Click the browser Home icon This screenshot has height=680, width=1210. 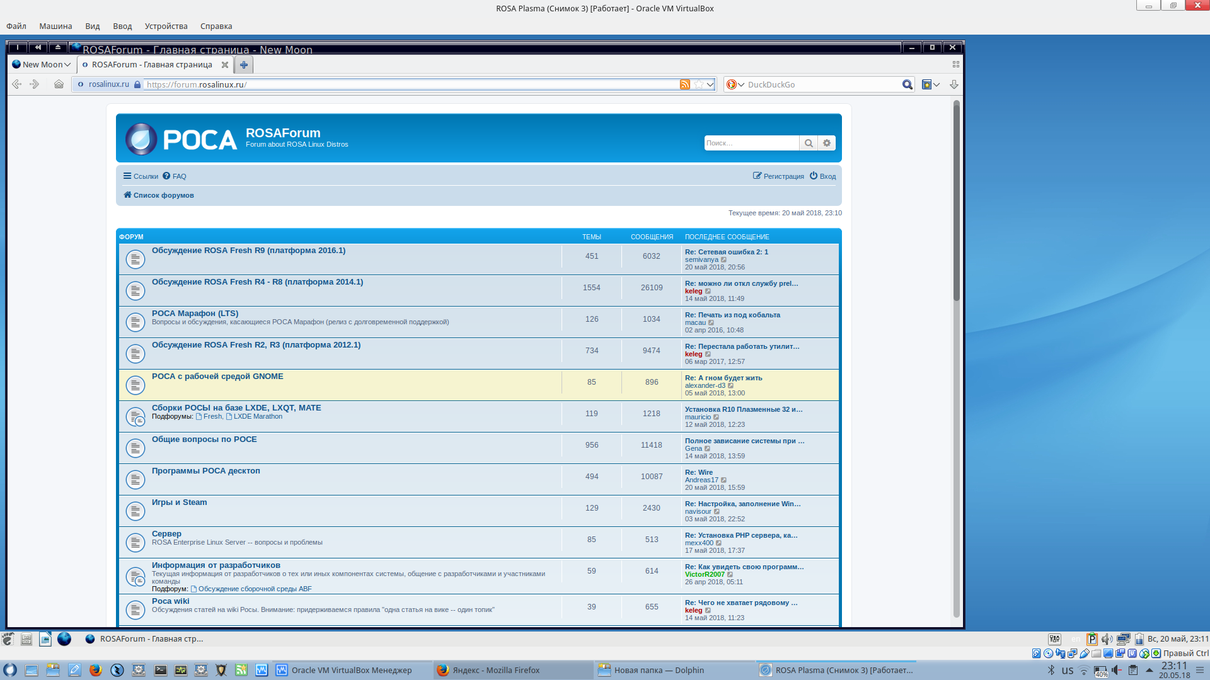click(x=59, y=84)
